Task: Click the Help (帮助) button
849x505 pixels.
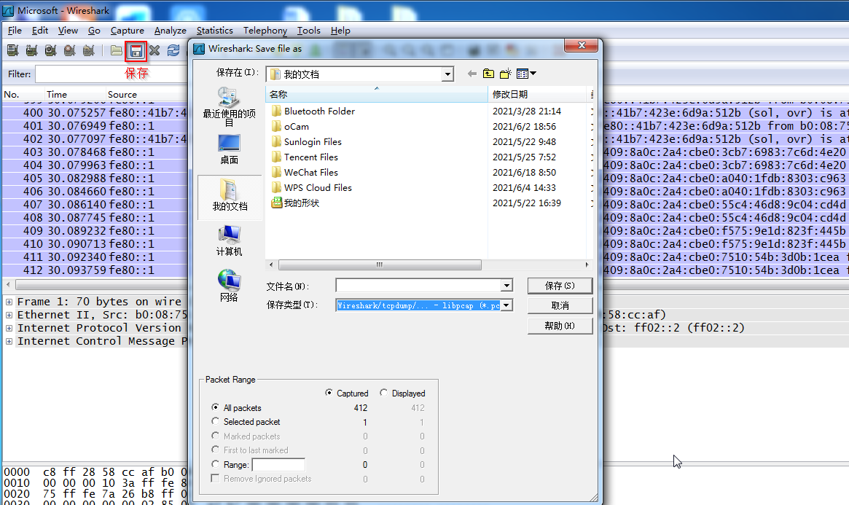Action: pyautogui.click(x=560, y=326)
